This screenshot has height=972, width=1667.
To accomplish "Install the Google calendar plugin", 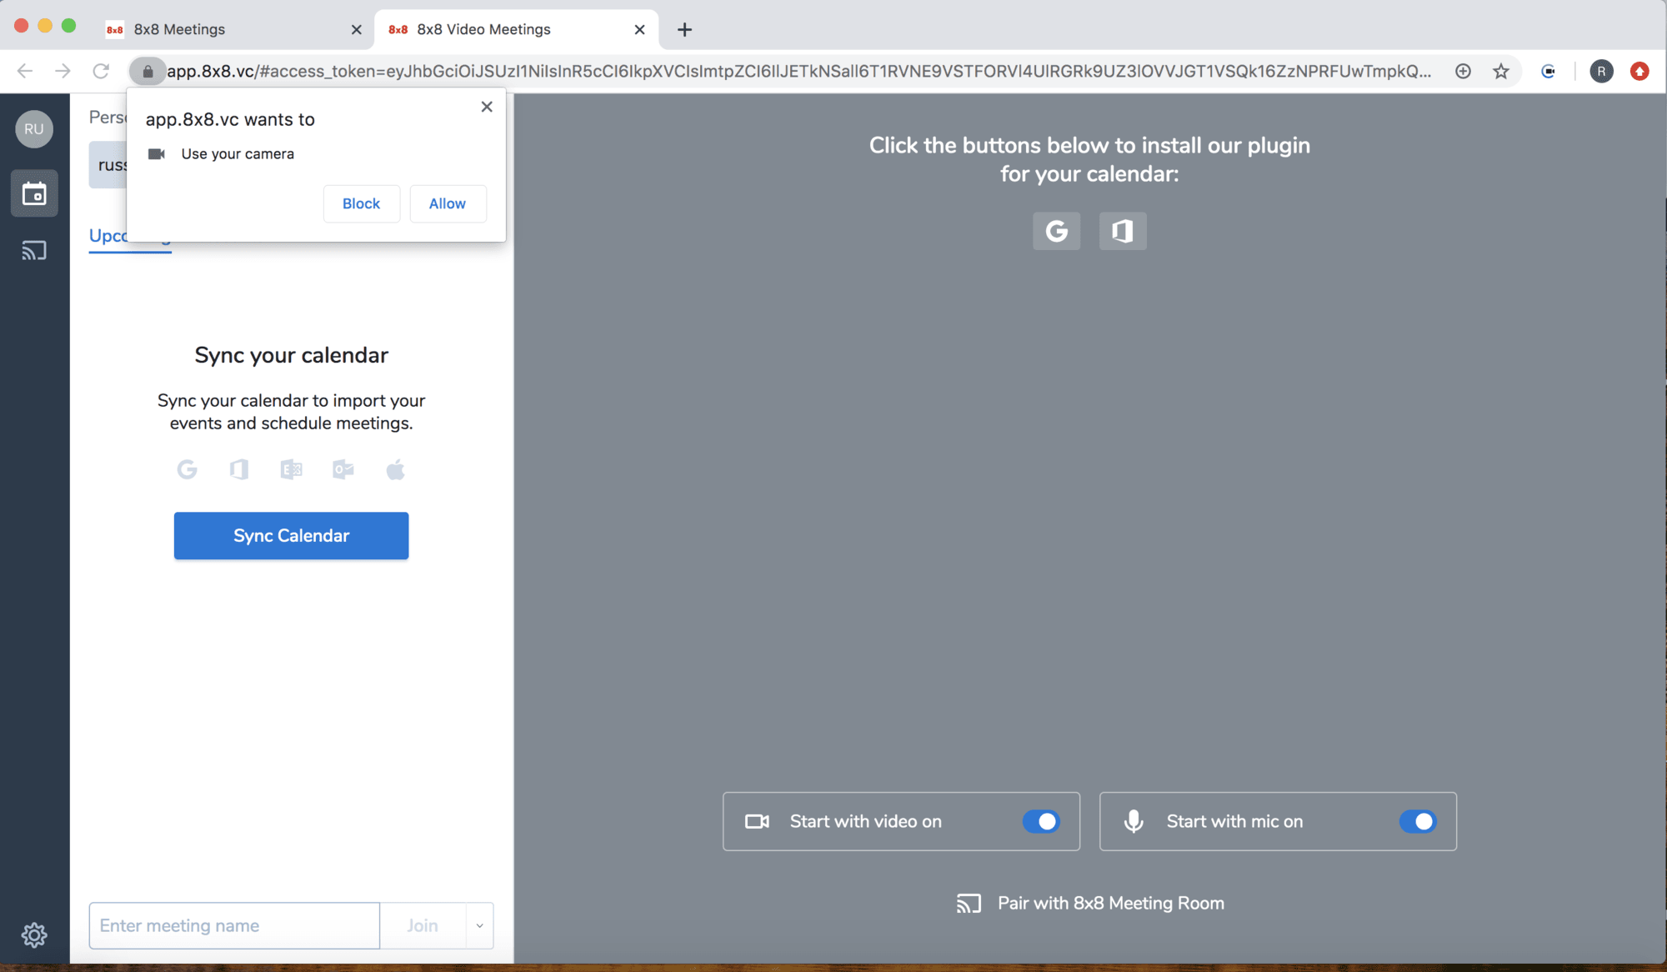I will coord(1056,231).
